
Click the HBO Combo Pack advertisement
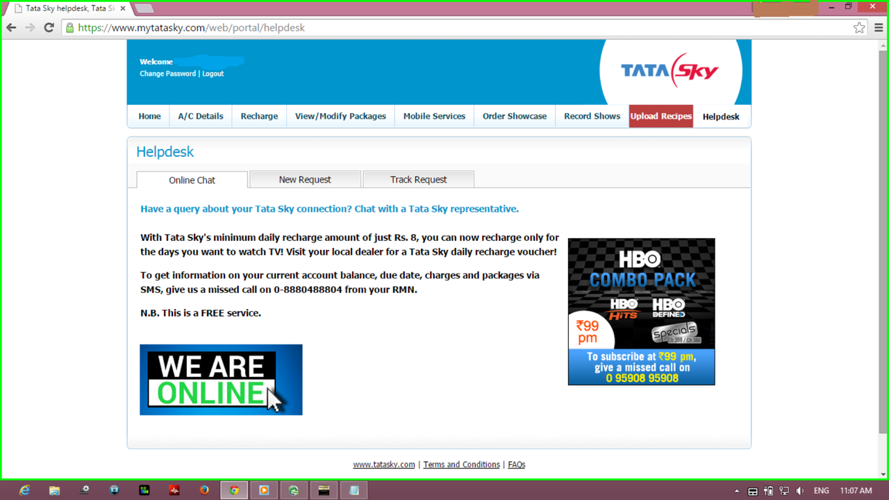(x=641, y=311)
